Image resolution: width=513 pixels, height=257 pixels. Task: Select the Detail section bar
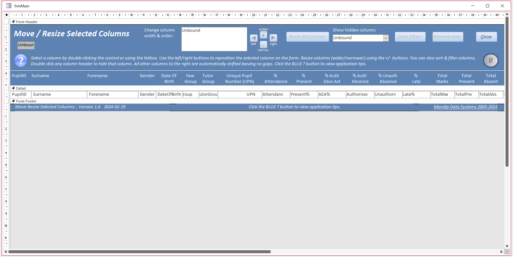pos(257,88)
